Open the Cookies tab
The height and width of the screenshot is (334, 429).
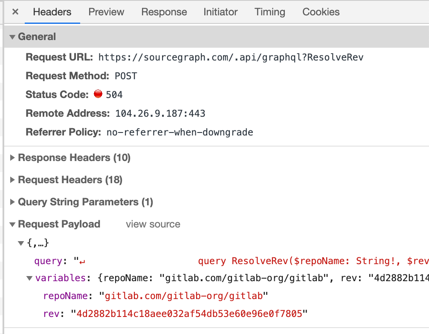321,12
